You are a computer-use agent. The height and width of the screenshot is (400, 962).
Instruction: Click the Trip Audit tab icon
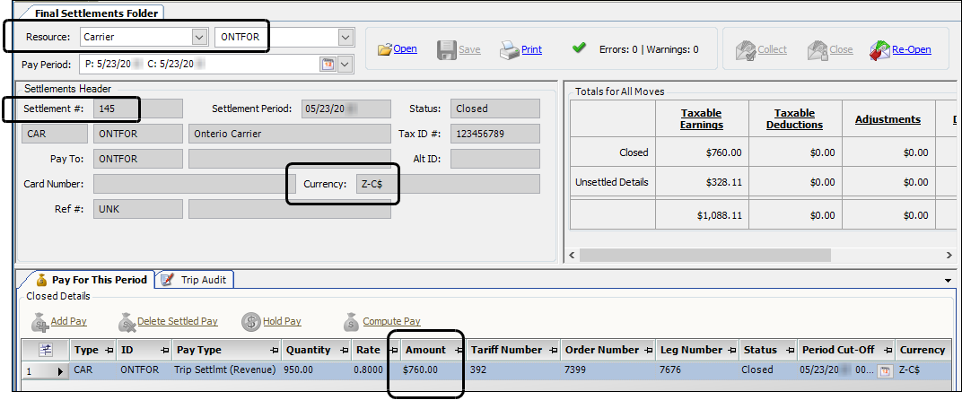pos(166,280)
